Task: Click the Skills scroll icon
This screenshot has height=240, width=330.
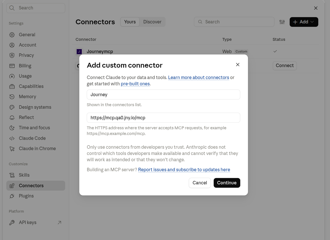Action: pyautogui.click(x=12, y=175)
